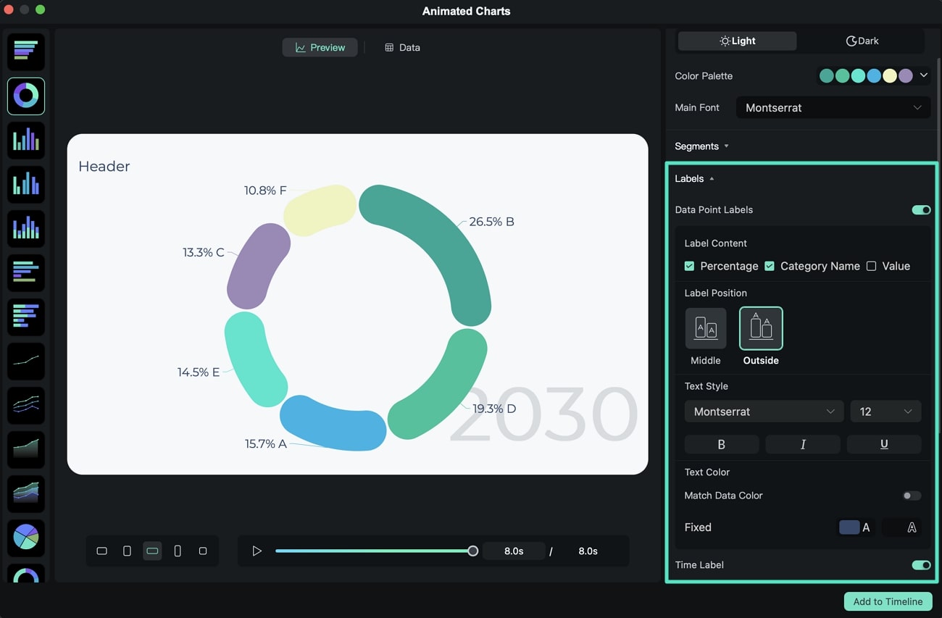Open the Text Style font dropdown
The image size is (942, 618).
pyautogui.click(x=764, y=412)
